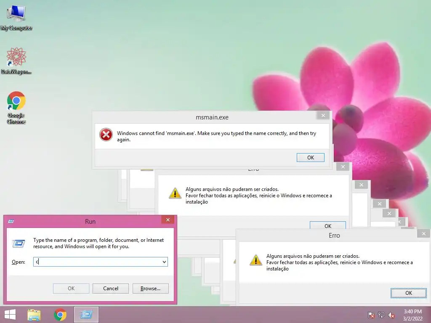Viewport: 431px width, 323px height.
Task: Expand the Run dialog Open dropdown
Action: click(165, 262)
